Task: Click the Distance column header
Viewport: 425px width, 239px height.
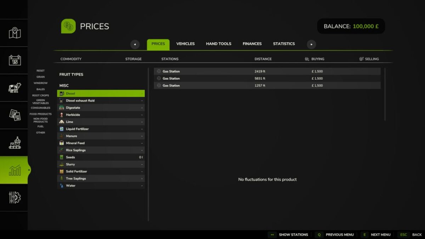Action: [263, 59]
